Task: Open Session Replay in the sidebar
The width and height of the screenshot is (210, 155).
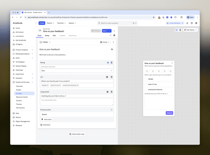Action: pos(21,66)
